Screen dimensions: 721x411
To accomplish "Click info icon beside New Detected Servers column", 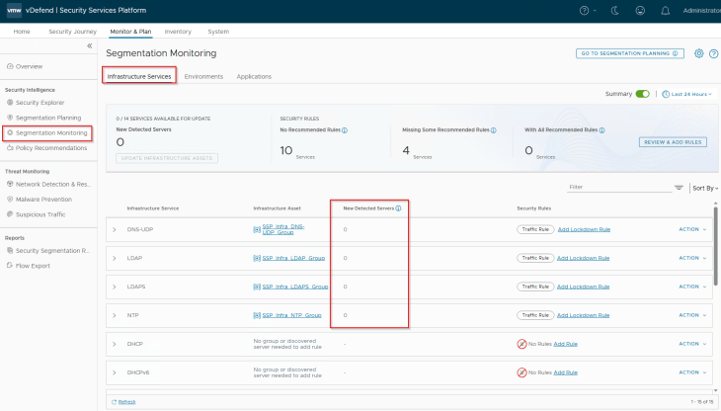I will 398,208.
